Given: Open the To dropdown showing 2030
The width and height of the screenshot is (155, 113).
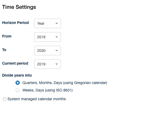Looking at the screenshot, I should point(48,51).
